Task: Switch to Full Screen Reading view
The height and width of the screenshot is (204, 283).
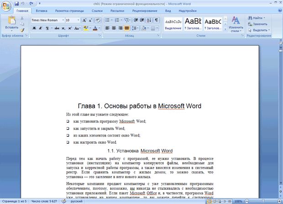Action: pos(215,201)
